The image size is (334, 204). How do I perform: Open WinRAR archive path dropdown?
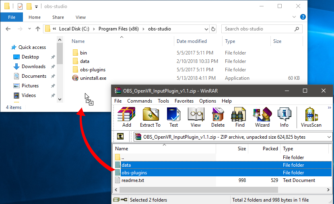coord(329,137)
